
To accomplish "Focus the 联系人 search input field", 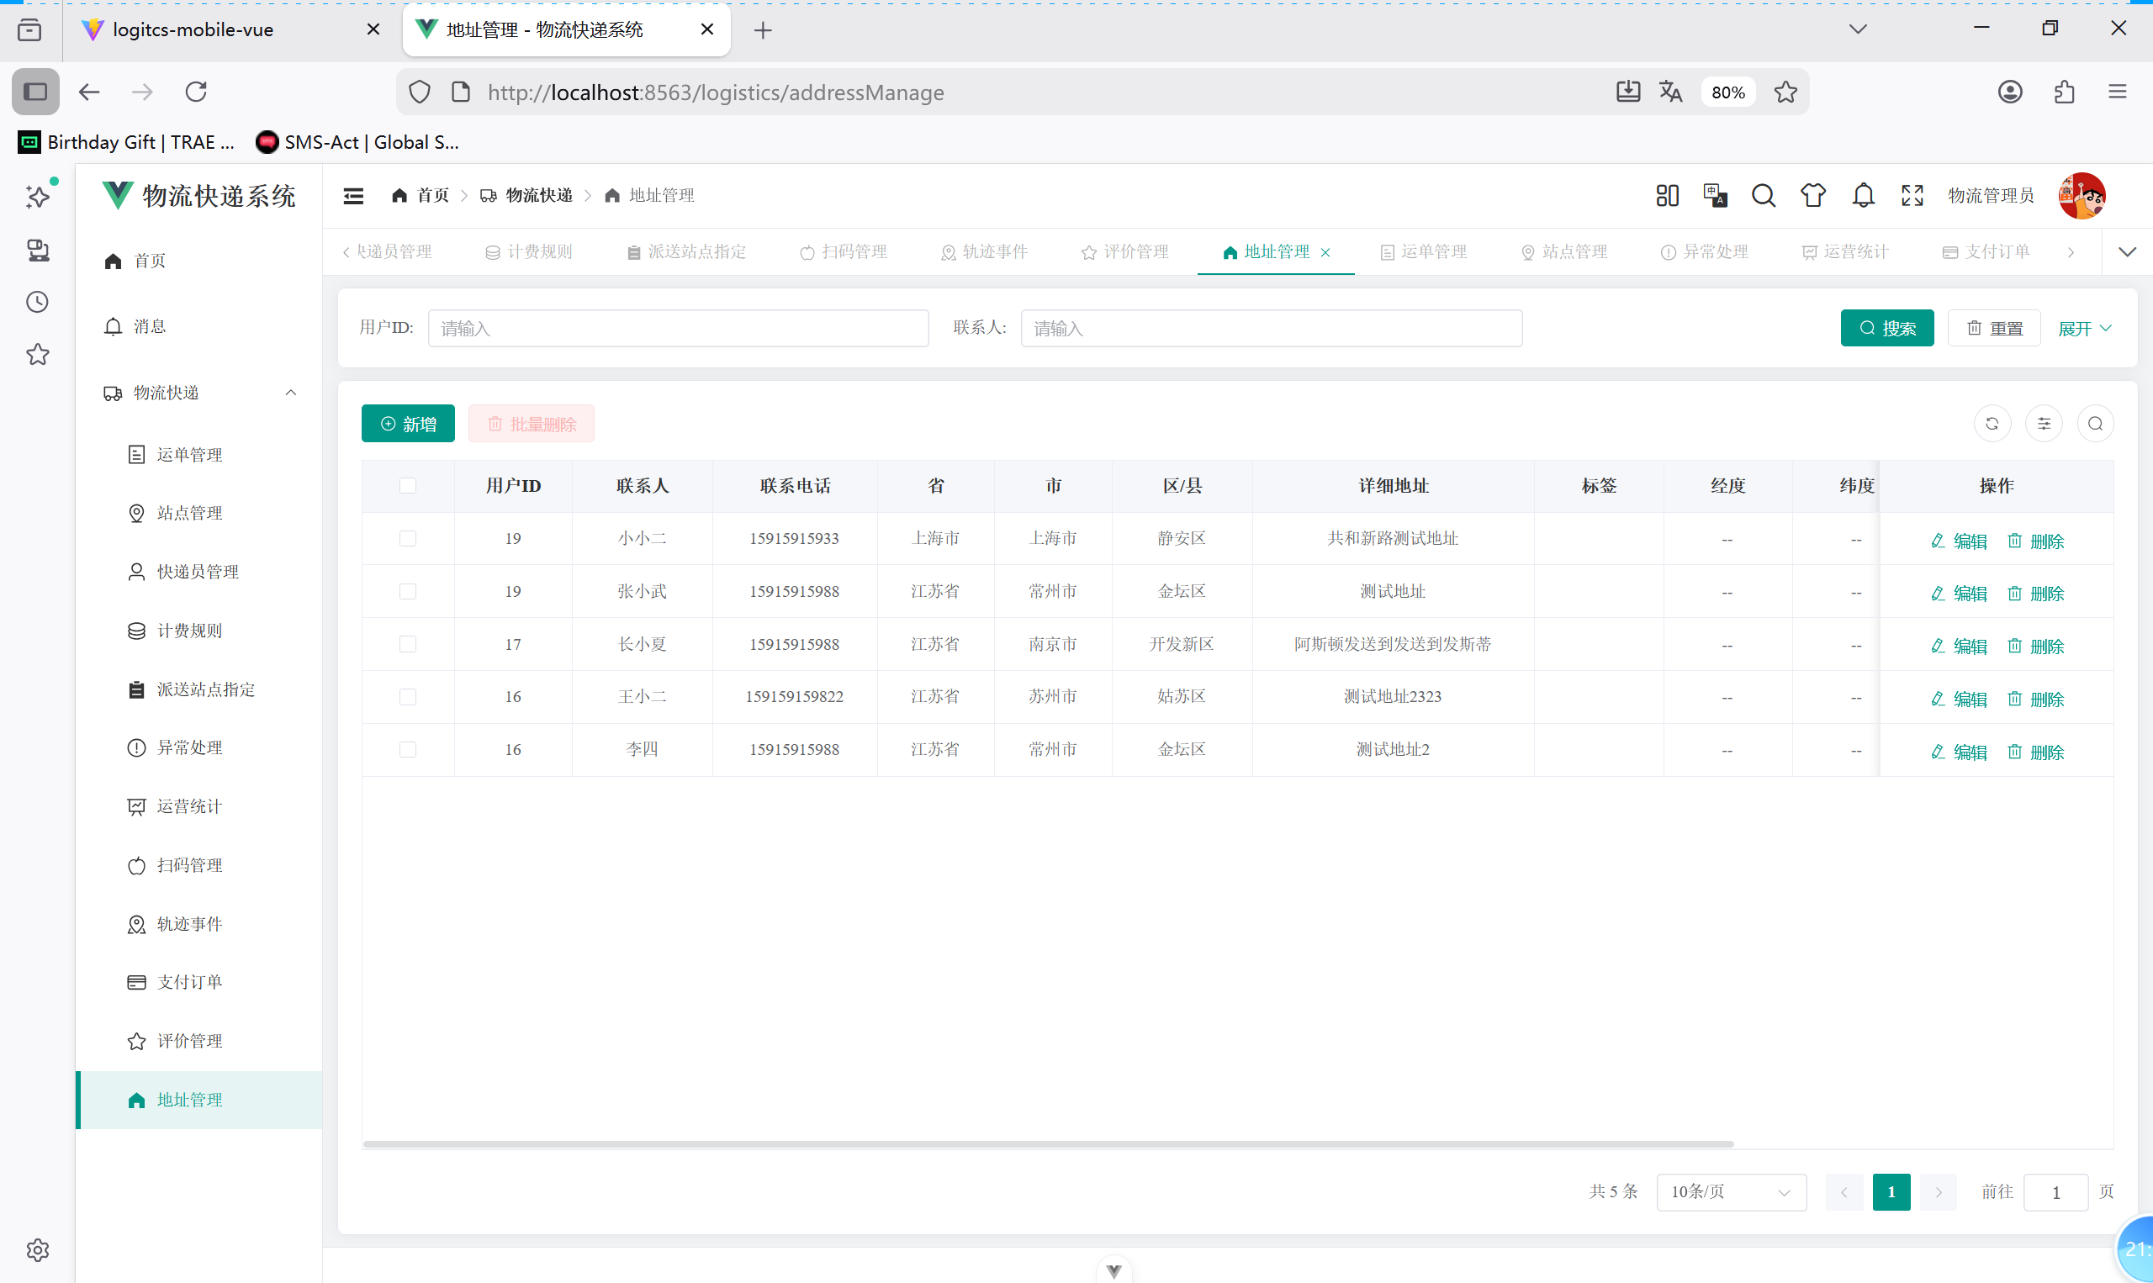I will point(1270,329).
